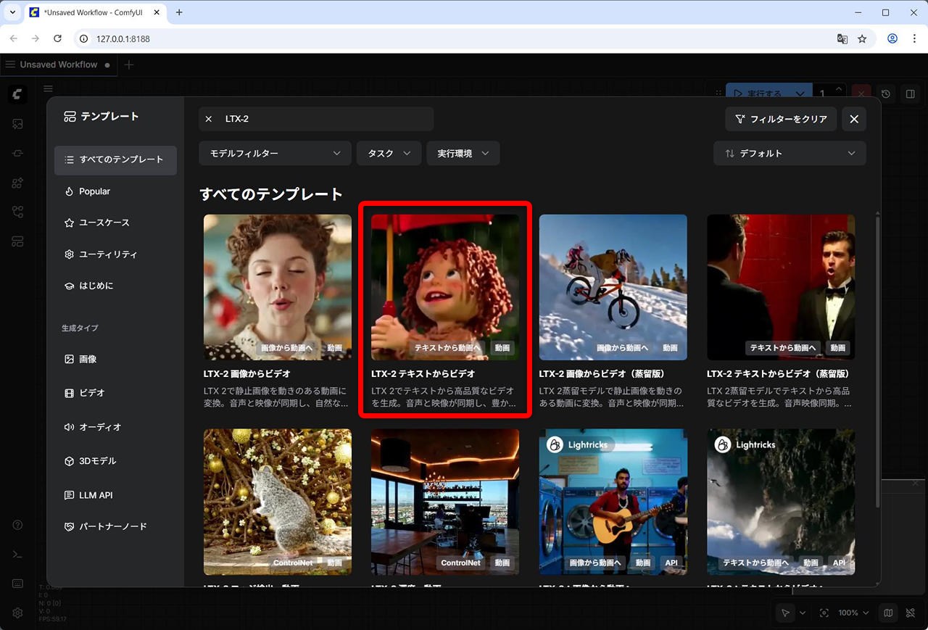Choose the オーディオ category in sidebar

[x=99, y=427]
